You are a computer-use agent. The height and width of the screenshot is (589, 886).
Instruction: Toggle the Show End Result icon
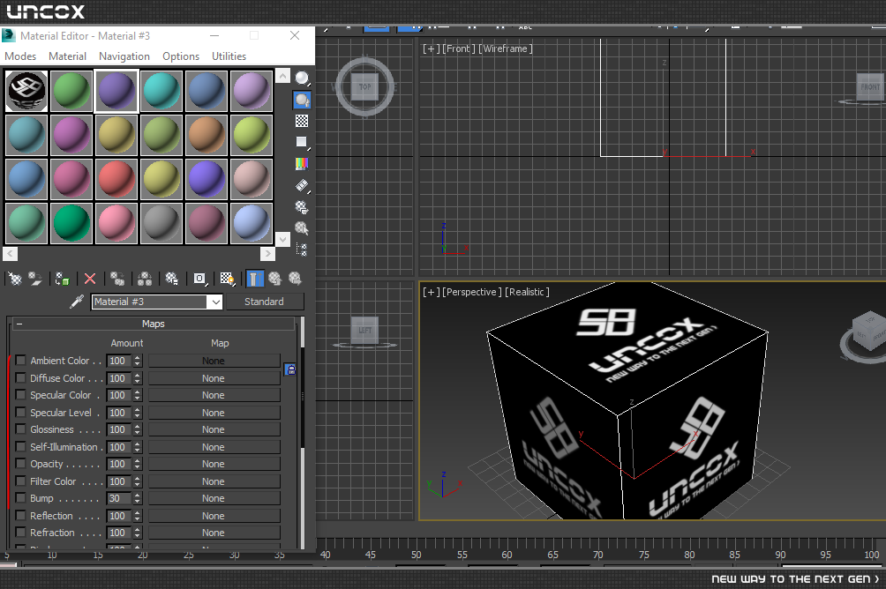(x=254, y=279)
